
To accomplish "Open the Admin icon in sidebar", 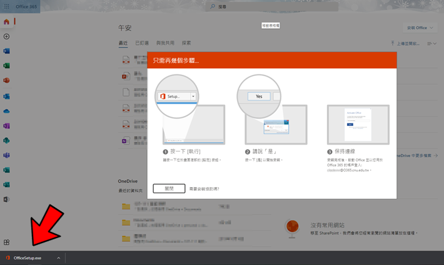I will click(x=6, y=200).
